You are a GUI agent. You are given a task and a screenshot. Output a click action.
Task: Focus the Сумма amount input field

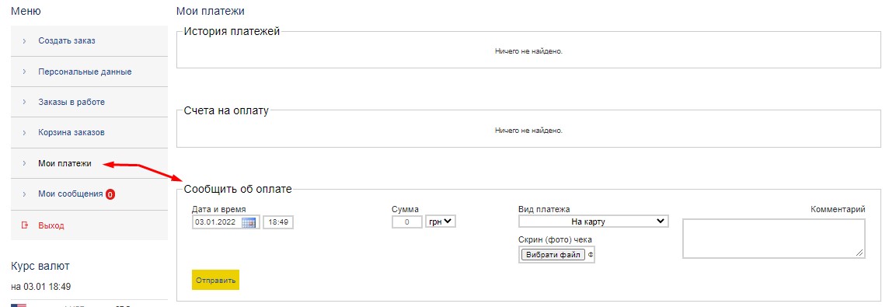(x=407, y=222)
